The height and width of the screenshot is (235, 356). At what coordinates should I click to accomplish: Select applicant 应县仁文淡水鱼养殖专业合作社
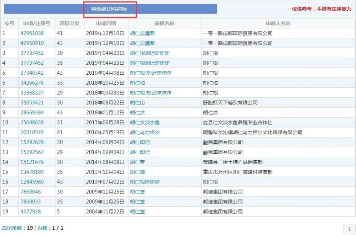[238, 123]
